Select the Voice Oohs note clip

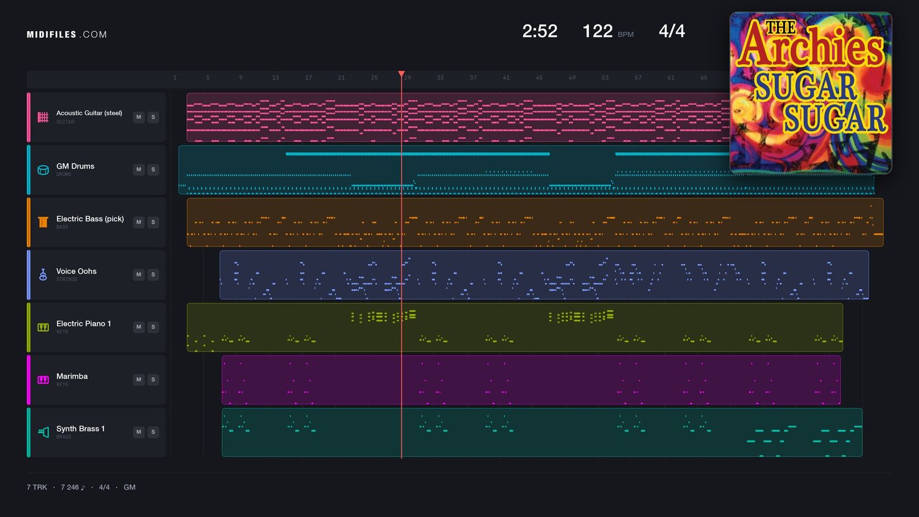coord(544,275)
